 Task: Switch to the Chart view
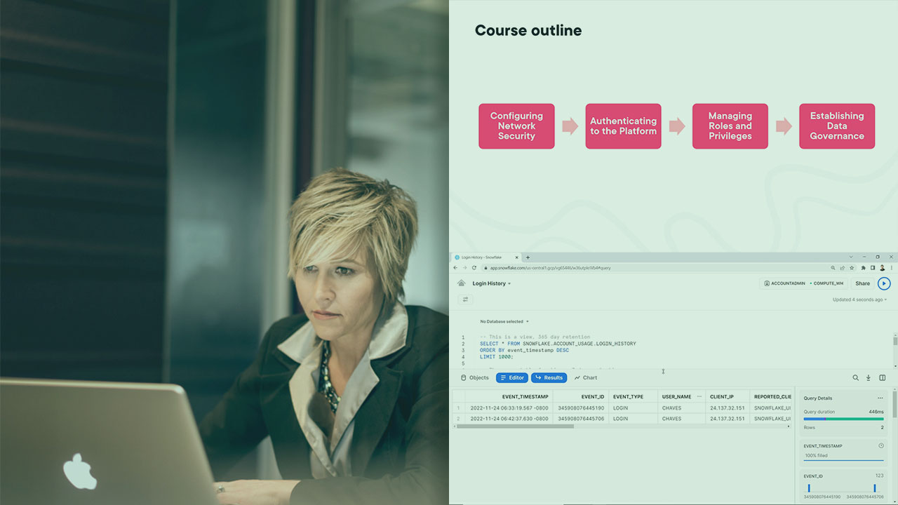[x=585, y=378]
